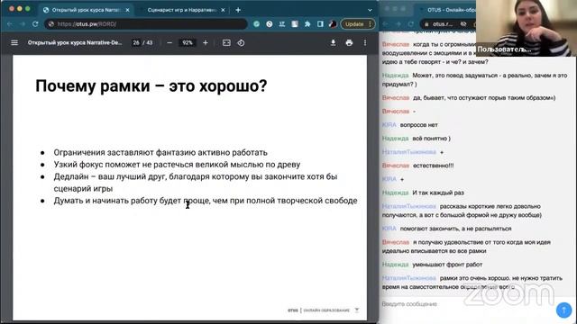577x324 pixels.
Task: Expand the tab search chevron
Action: pos(370,10)
